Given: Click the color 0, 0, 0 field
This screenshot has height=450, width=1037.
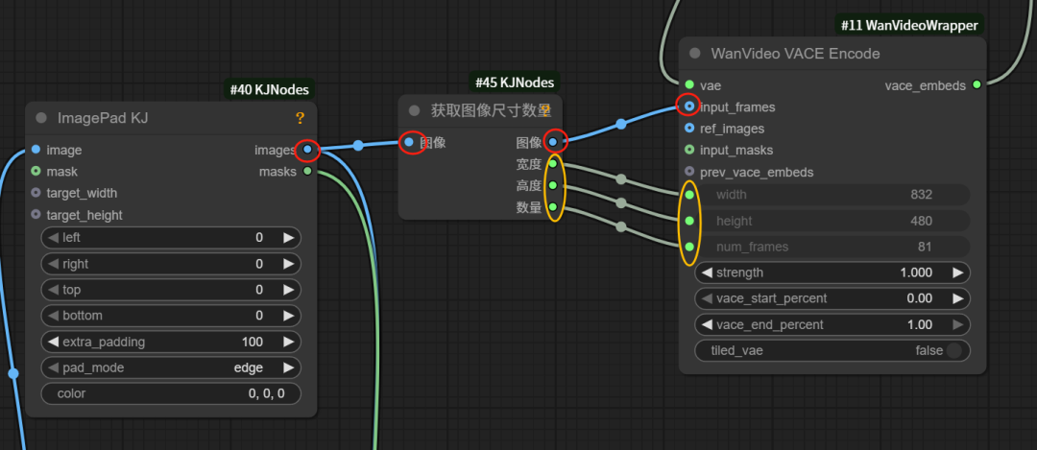Looking at the screenshot, I should (x=171, y=393).
